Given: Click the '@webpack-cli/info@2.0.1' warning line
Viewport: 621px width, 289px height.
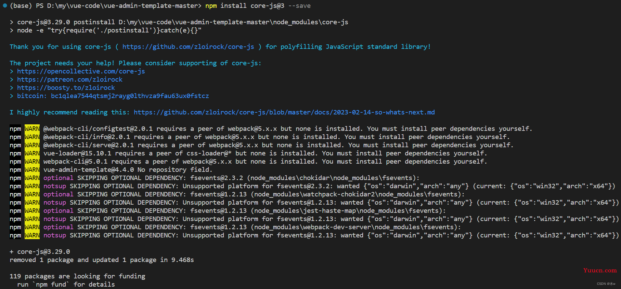Looking at the screenshot, I should pyautogui.click(x=260, y=137).
